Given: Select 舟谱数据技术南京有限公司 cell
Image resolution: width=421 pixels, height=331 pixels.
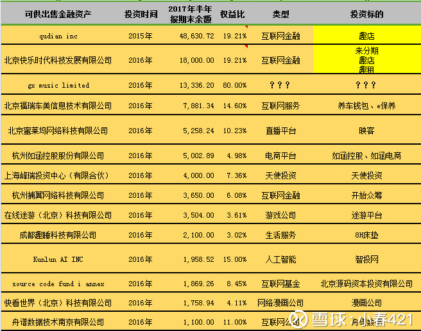Looking at the screenshot, I should click(x=58, y=322).
